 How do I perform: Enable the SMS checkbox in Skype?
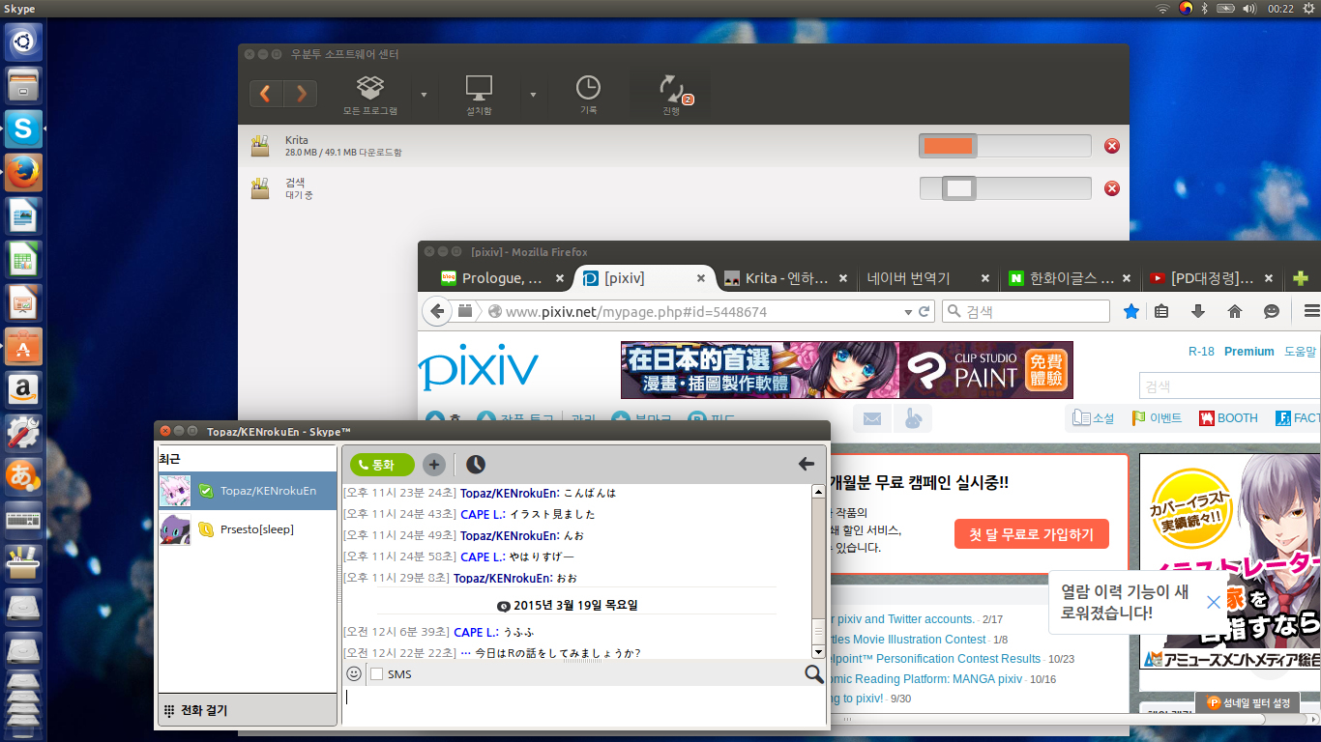pyautogui.click(x=377, y=674)
